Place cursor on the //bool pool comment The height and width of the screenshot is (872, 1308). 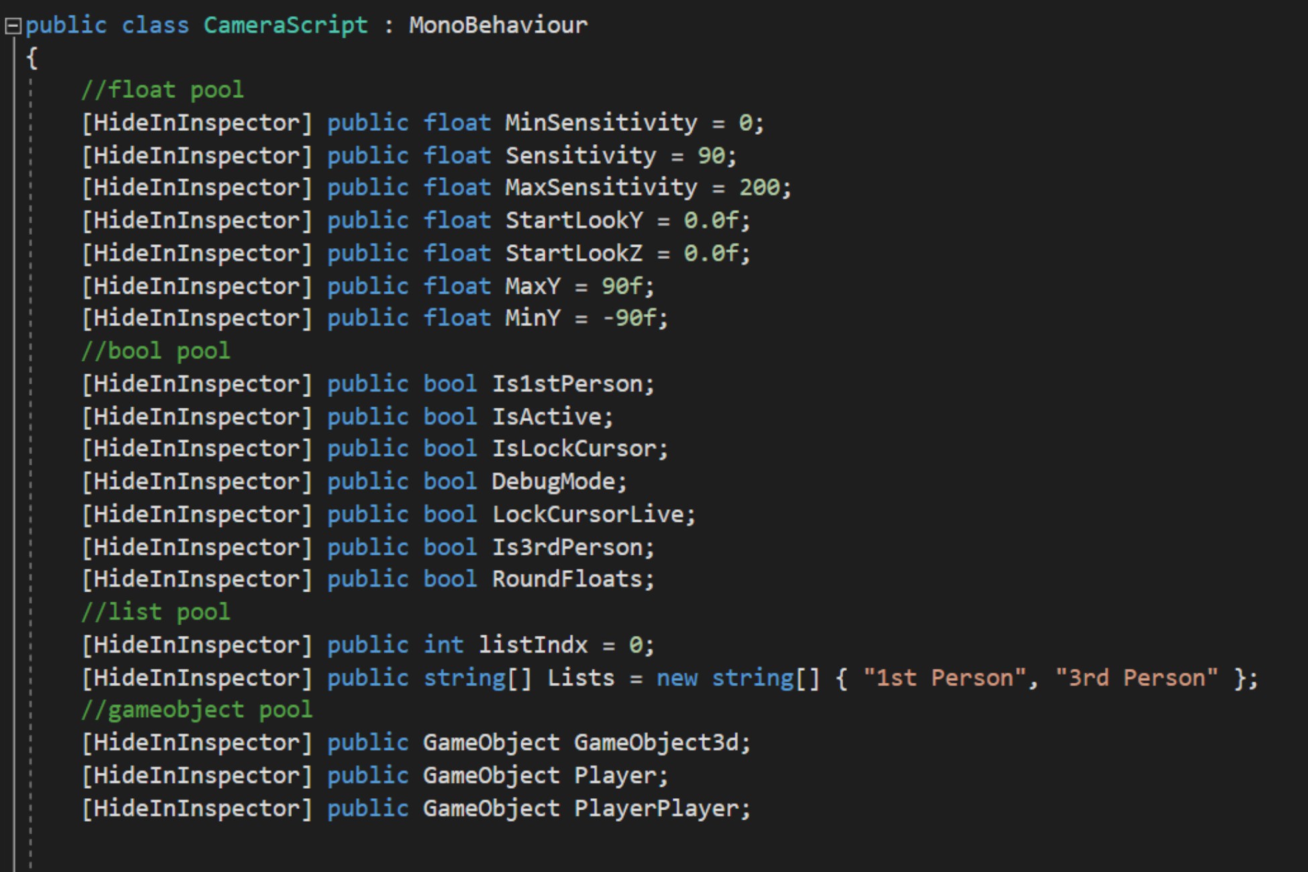click(156, 351)
